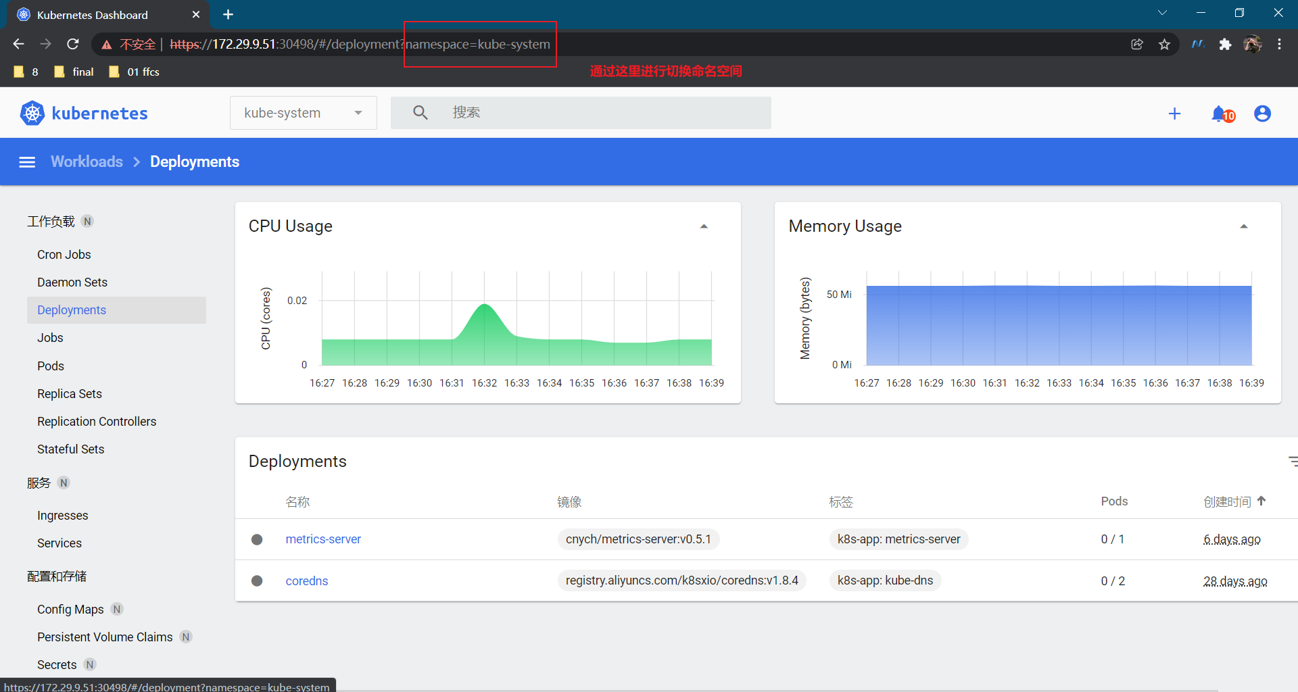Screen dimensions: 1298x692
Task: Open Persistent Volume Claims in sidebar
Action: [x=105, y=637]
